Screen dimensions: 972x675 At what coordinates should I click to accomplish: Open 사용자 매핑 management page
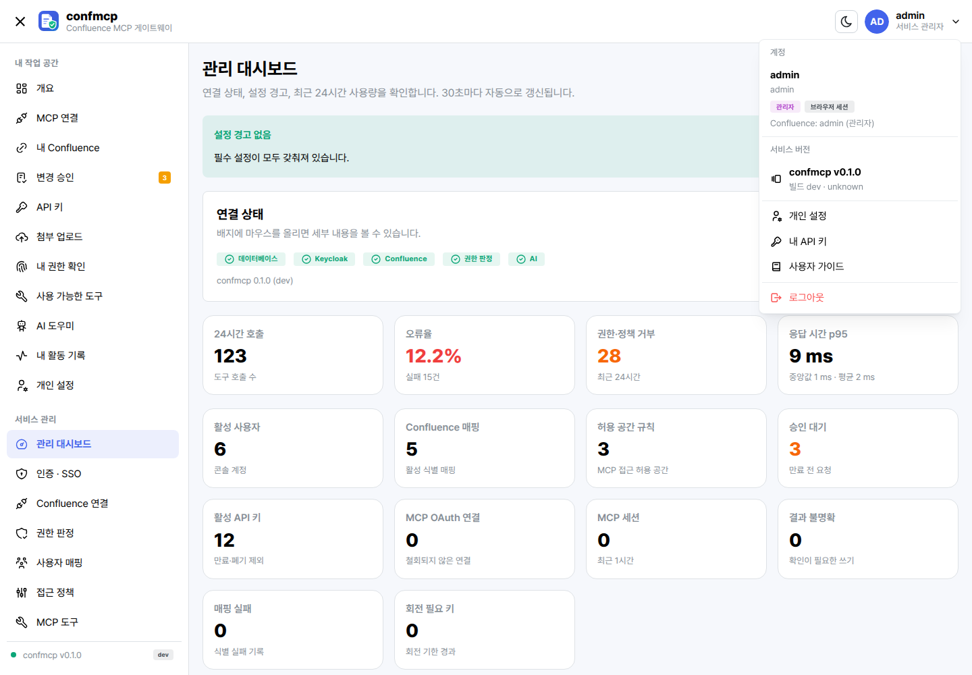(92, 563)
